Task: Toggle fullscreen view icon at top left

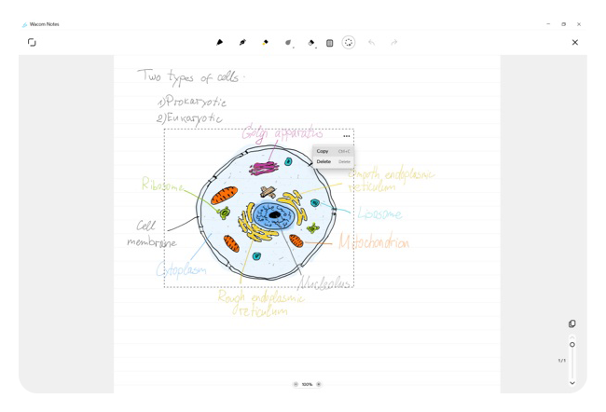Action: (32, 42)
